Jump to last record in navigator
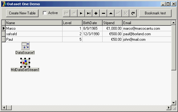178x112 pixels. (x=89, y=13)
